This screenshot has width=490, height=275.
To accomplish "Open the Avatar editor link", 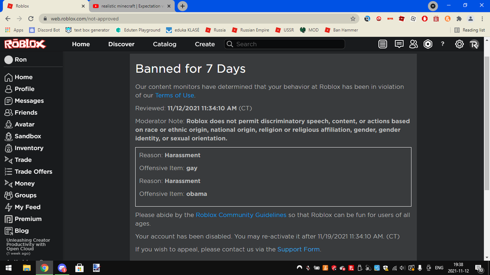I will pos(20,124).
